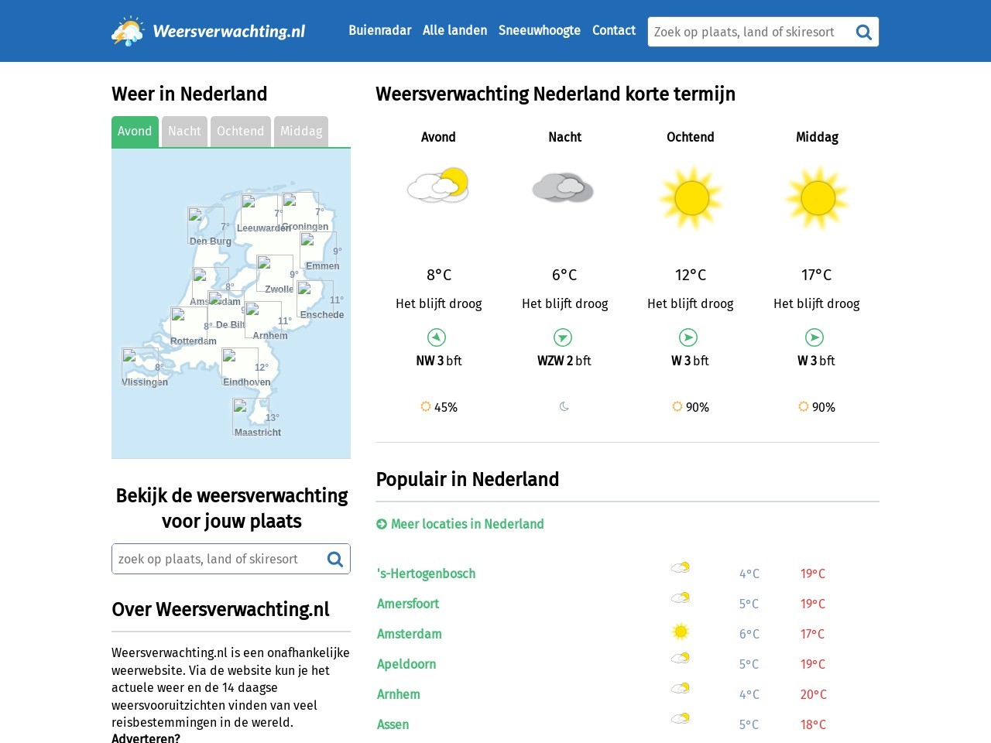Viewport: 991px width, 743px height.
Task: Click the Apeldoorn weather icon
Action: pyautogui.click(x=681, y=658)
